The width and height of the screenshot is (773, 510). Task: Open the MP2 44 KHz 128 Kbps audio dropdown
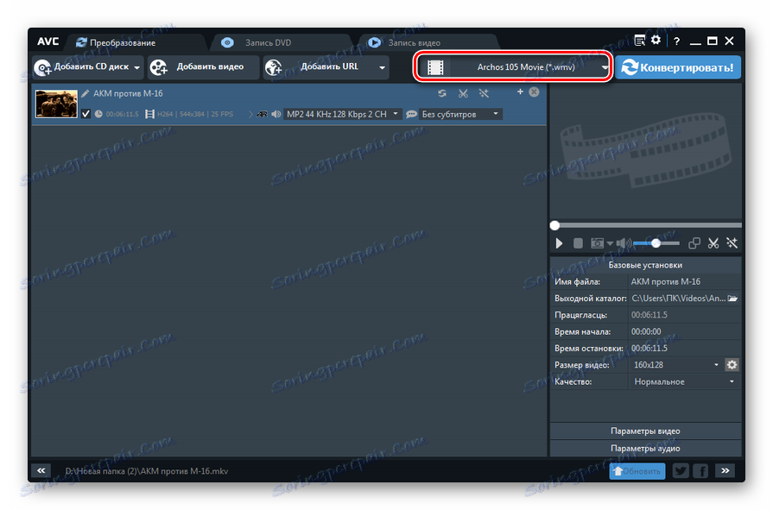[x=343, y=114]
